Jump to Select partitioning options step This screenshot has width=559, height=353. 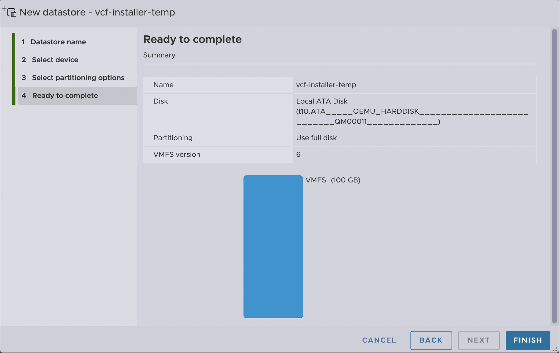click(x=78, y=78)
